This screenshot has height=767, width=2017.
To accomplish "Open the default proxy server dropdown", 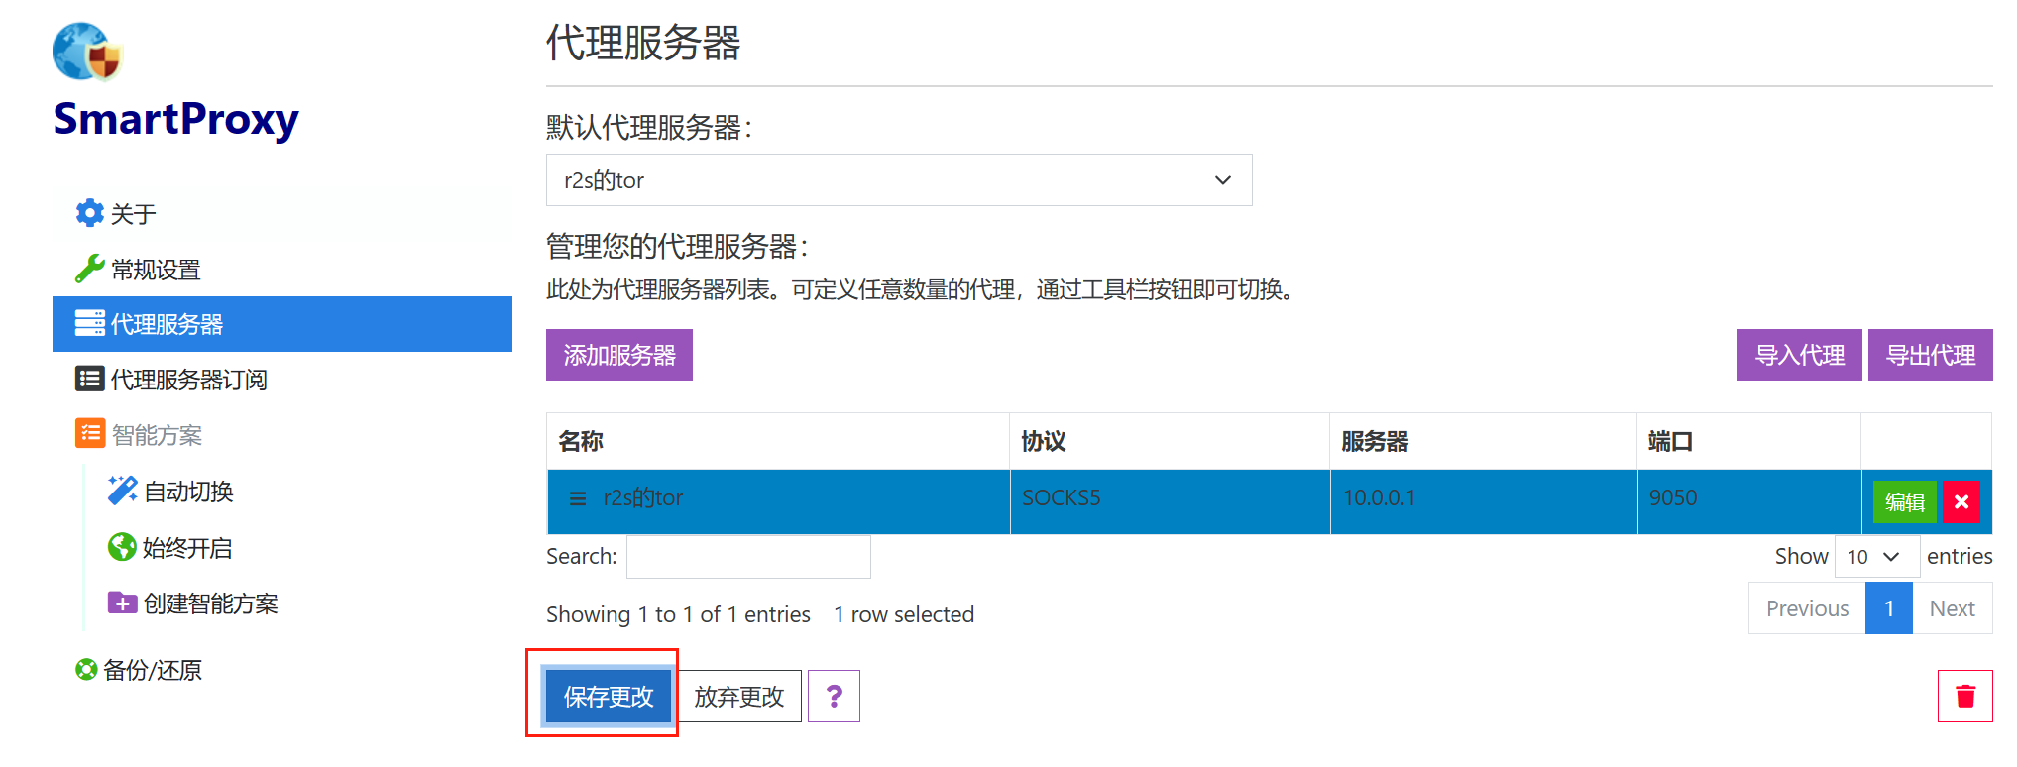I will (898, 180).
